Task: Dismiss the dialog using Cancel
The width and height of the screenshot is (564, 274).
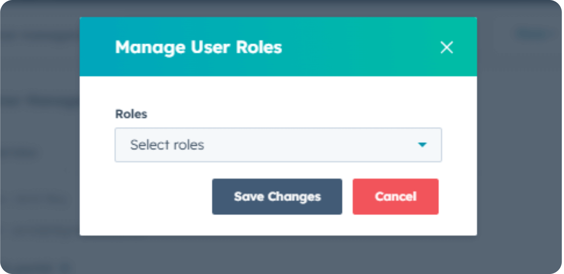Action: coord(395,196)
